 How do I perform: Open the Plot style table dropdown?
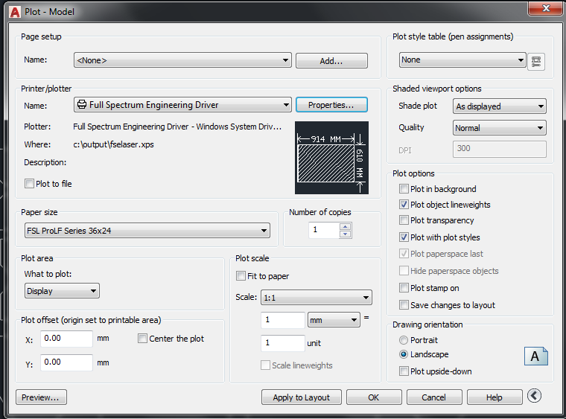[x=462, y=60]
